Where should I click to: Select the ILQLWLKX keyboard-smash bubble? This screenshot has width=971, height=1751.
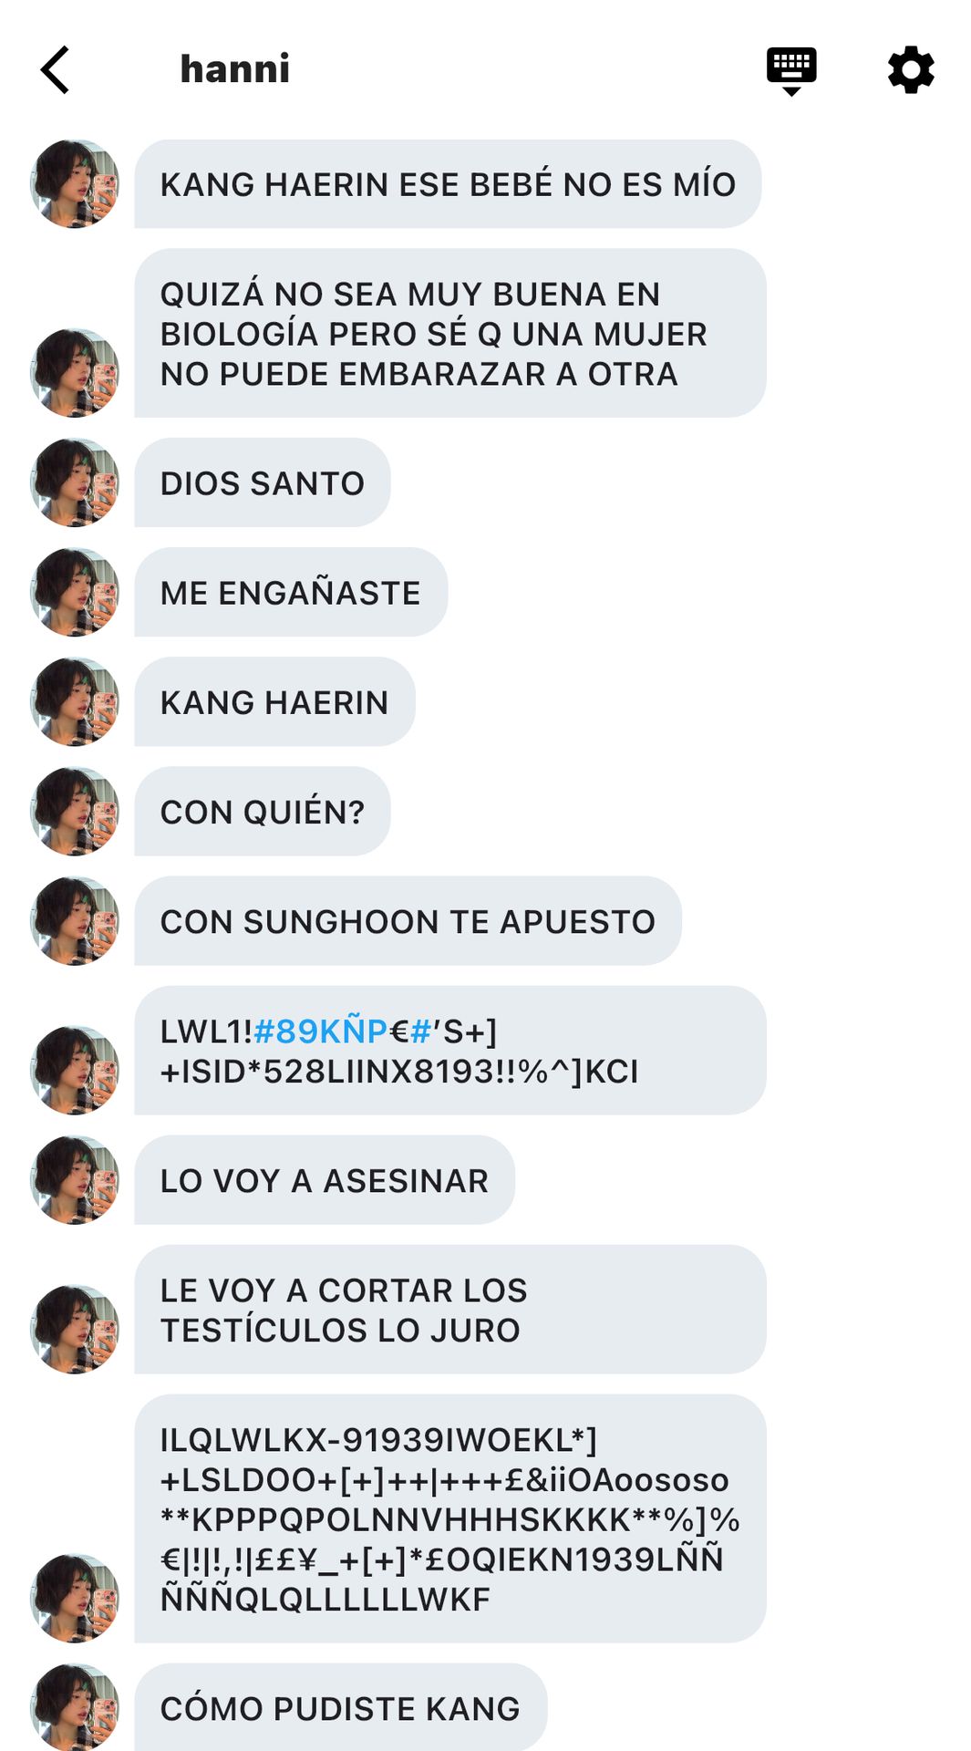450,1518
